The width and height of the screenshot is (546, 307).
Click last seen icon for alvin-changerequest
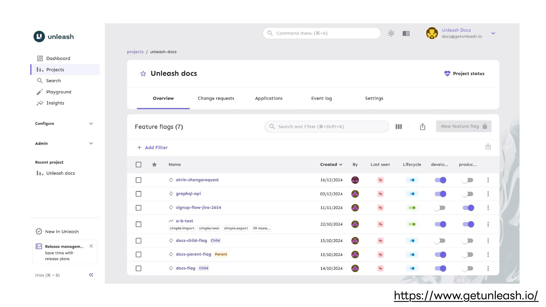(380, 180)
